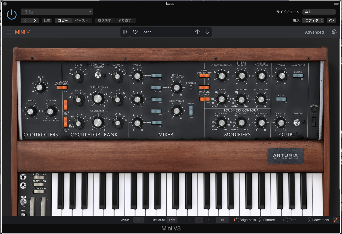
Task: Go to previous setting with left chevron
Action: (26, 20)
